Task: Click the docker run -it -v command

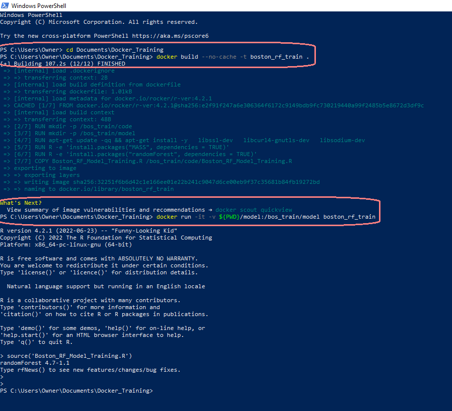Action: tap(265, 217)
